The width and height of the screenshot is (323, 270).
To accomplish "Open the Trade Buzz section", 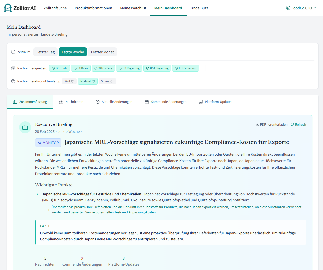I will point(199,8).
